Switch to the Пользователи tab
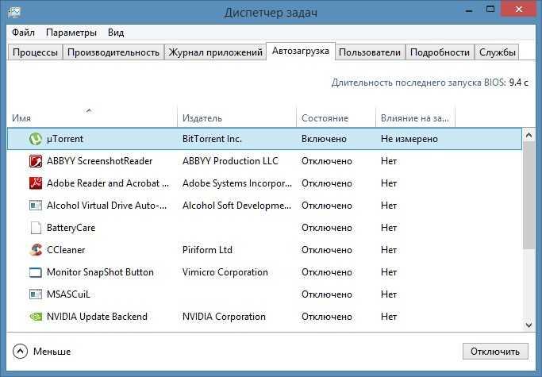This screenshot has height=377, width=542. (370, 52)
